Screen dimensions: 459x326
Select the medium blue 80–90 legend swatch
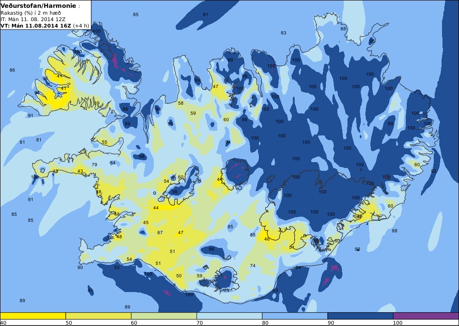pos(295,316)
